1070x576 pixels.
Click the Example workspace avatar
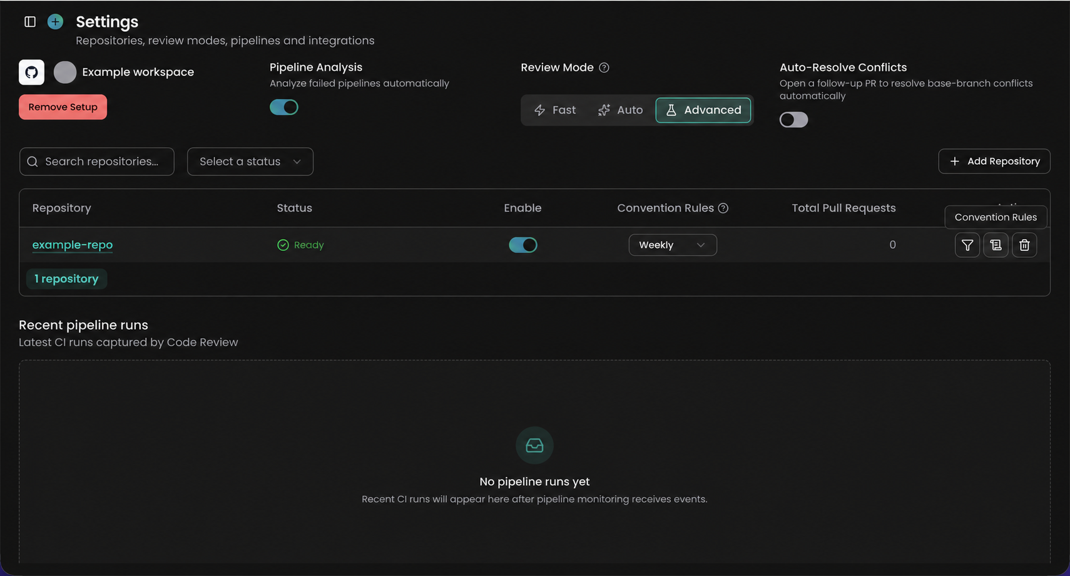(65, 72)
